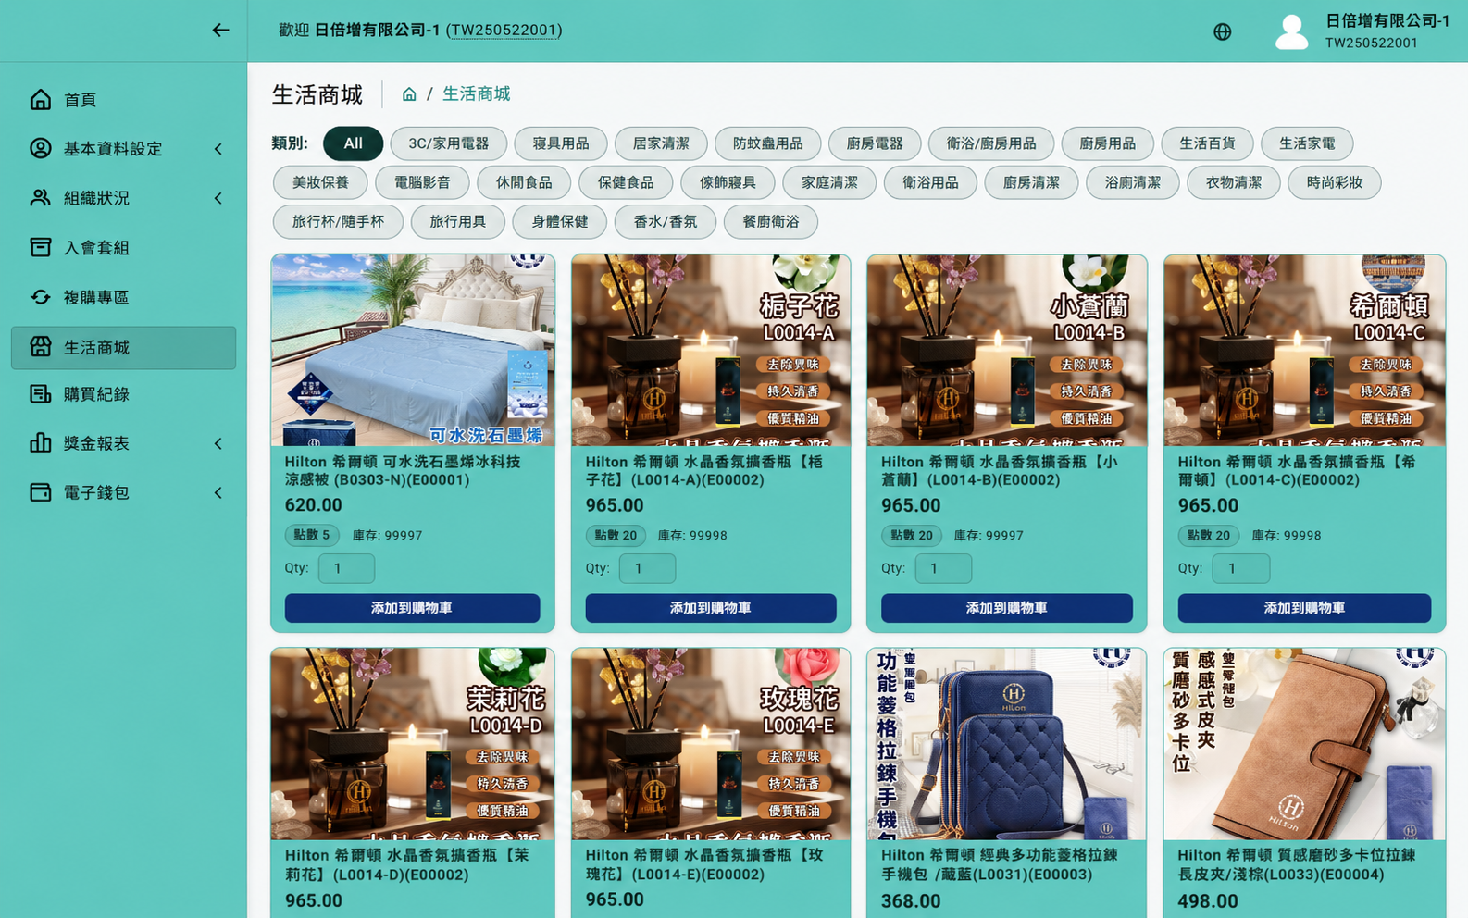Filter by 廚房電器 category
Image resolution: width=1468 pixels, height=918 pixels.
[x=875, y=143]
